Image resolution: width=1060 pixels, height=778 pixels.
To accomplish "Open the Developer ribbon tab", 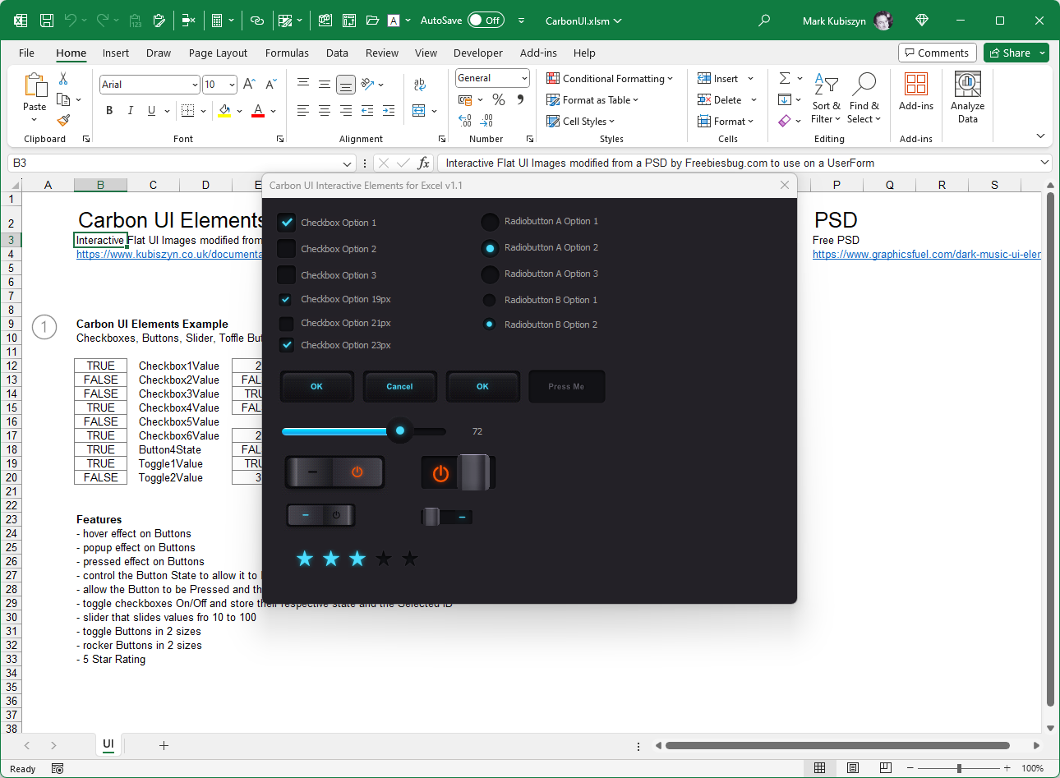I will (x=477, y=53).
